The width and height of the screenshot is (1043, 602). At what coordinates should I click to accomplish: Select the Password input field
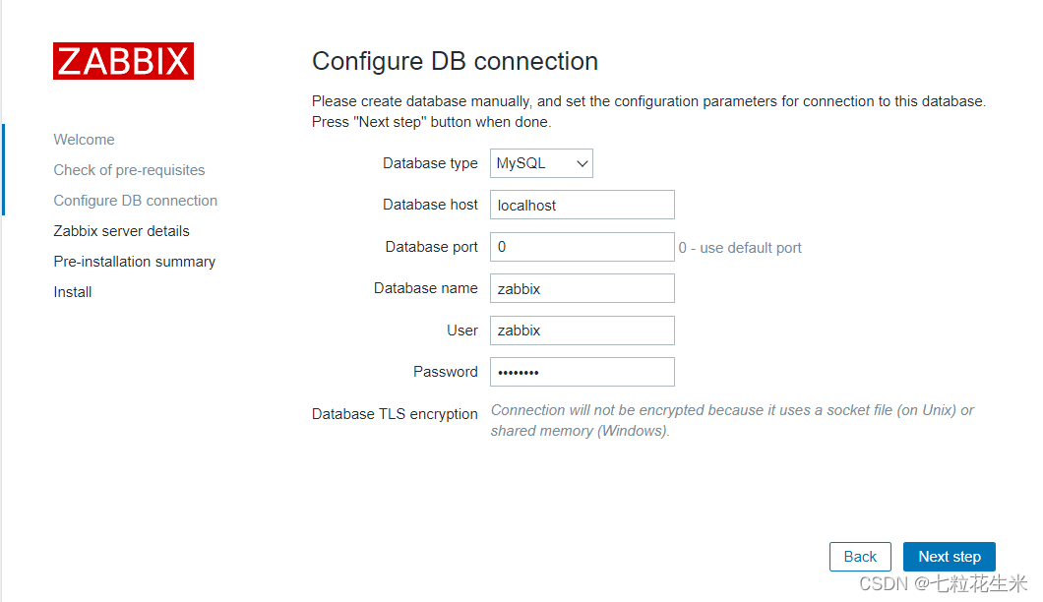[x=582, y=371]
